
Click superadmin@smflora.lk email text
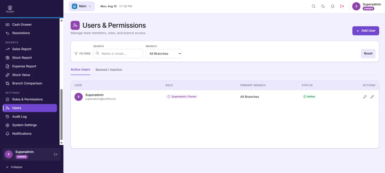(100, 99)
